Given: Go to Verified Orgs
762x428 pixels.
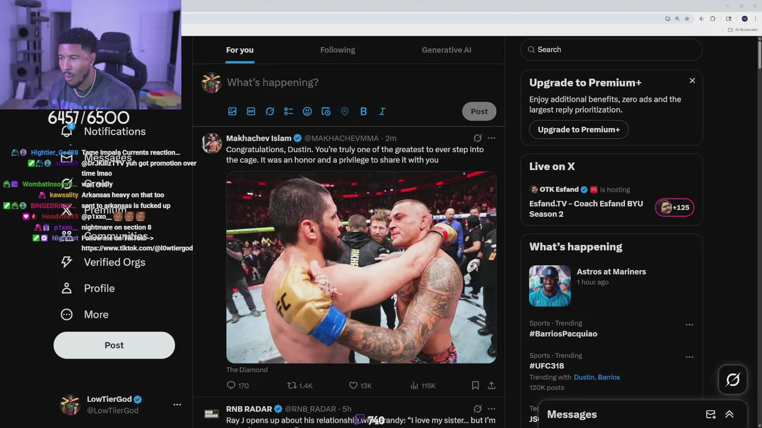Looking at the screenshot, I should tap(103, 262).
